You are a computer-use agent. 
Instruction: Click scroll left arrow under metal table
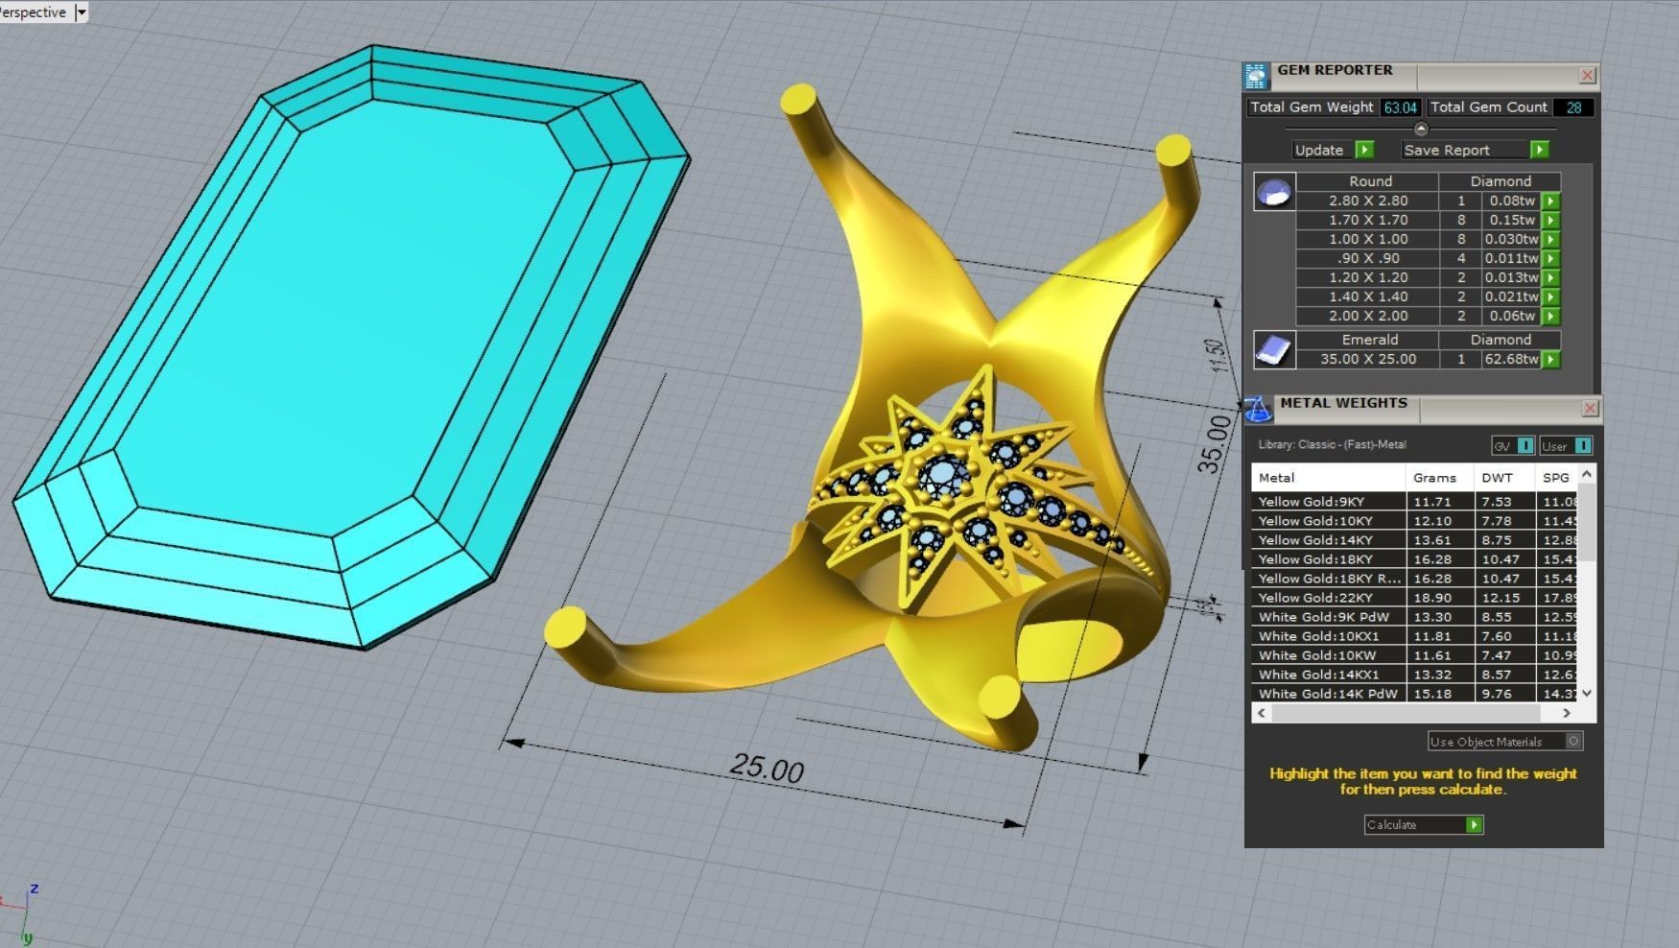tap(1262, 713)
